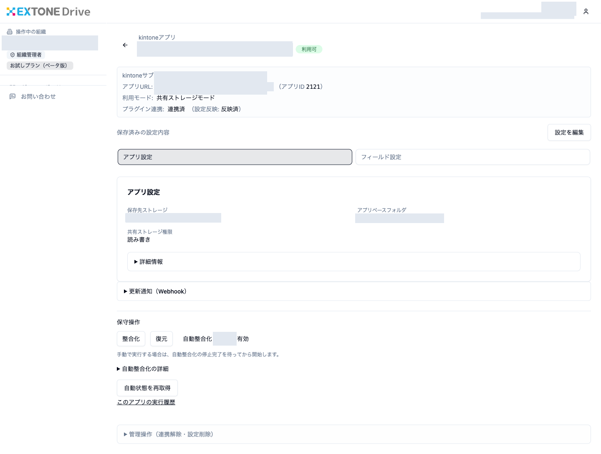Run the 整合化 operation
The image size is (601, 454).
[x=131, y=339]
